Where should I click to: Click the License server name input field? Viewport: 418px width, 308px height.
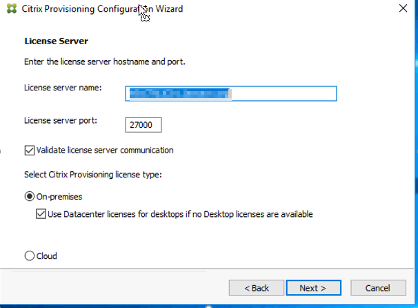231,93
